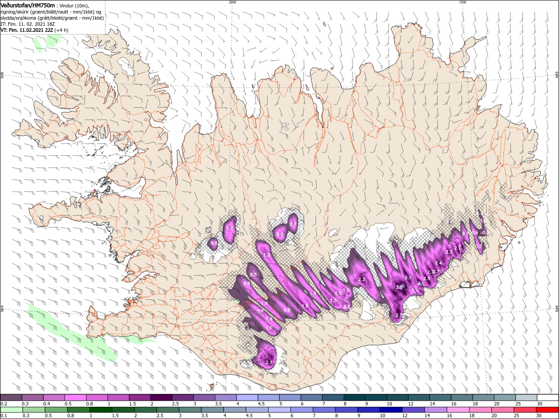
Task: Pick the top-row legend swatch labeled 6
Action: 311,398
